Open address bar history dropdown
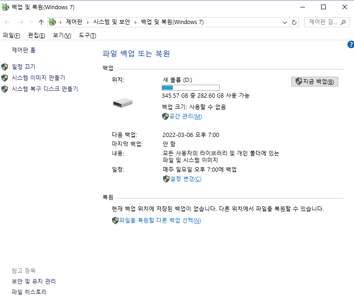 click(x=285, y=22)
